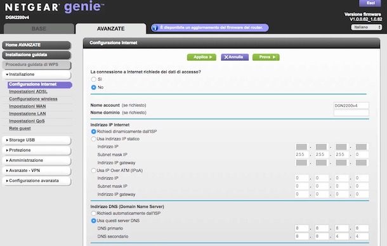This screenshot has width=387, height=246.
Task: Collapse the Installazione section
Action: point(37,75)
